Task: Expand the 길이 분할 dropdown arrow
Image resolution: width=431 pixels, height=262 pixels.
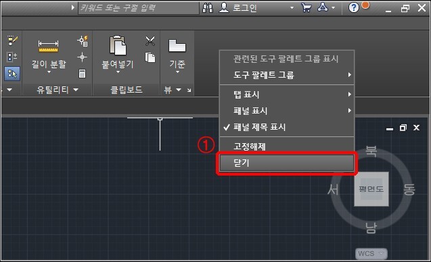Action: [x=49, y=72]
